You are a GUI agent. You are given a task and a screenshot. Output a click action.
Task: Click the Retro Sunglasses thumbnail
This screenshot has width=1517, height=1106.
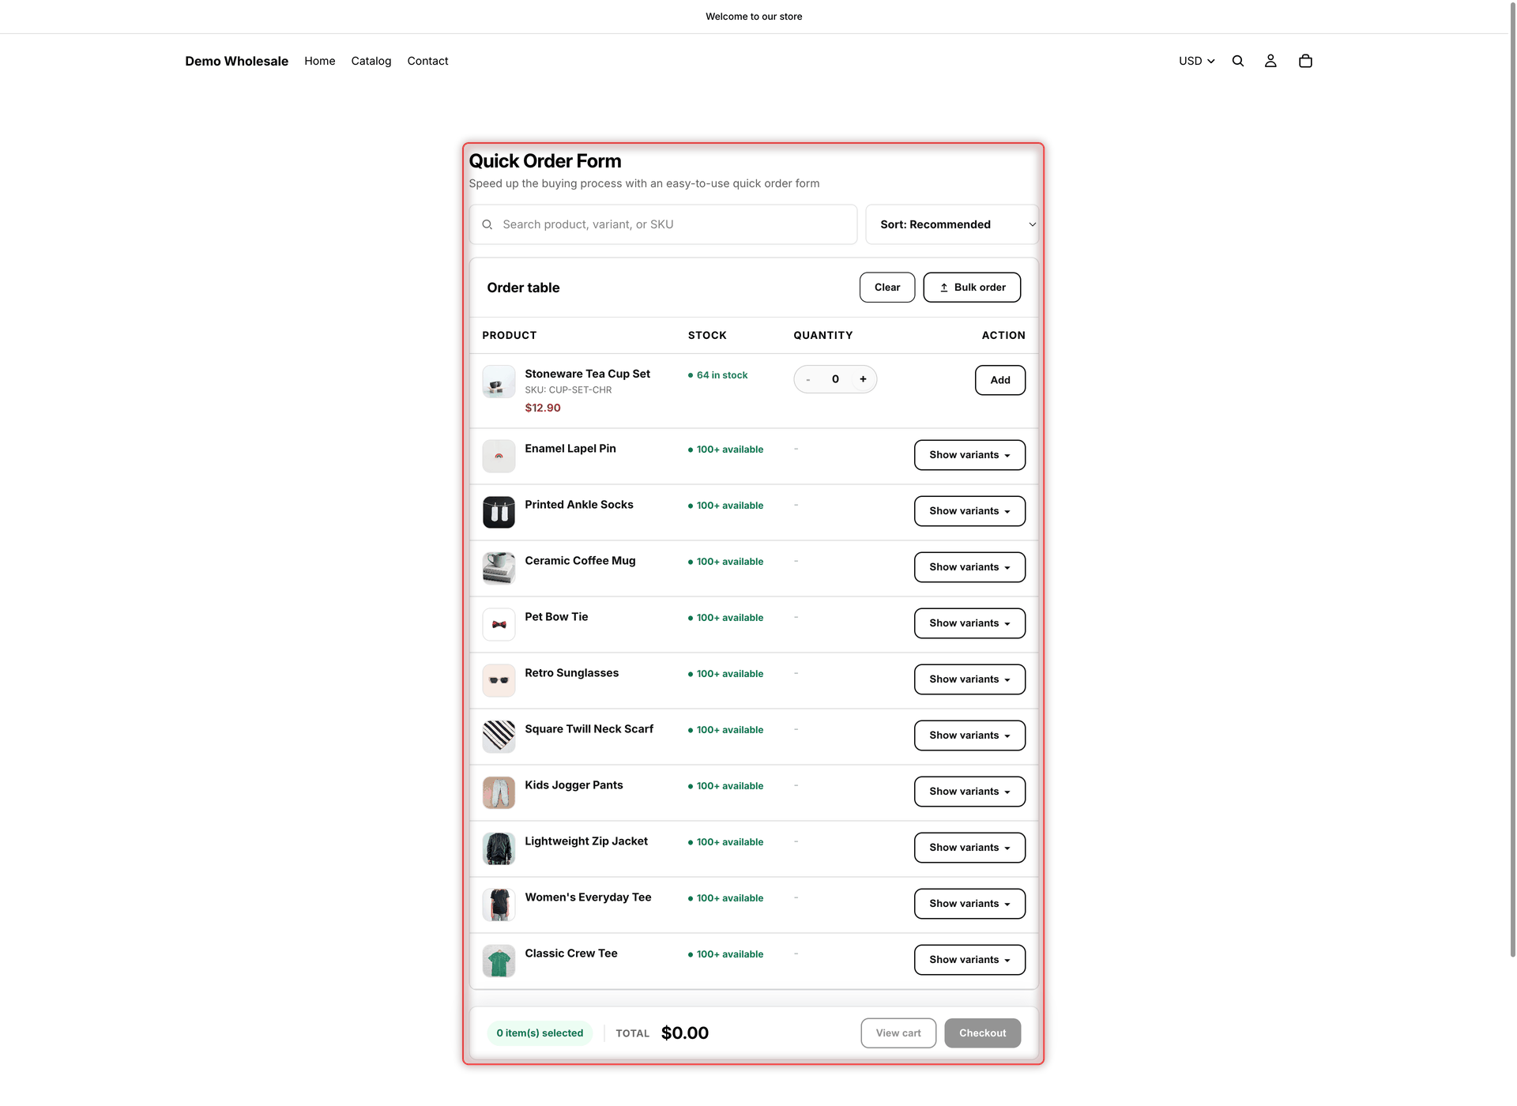click(x=499, y=680)
